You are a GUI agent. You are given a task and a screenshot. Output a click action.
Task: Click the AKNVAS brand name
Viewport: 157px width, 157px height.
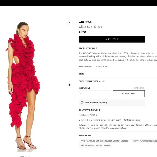coord(85,22)
